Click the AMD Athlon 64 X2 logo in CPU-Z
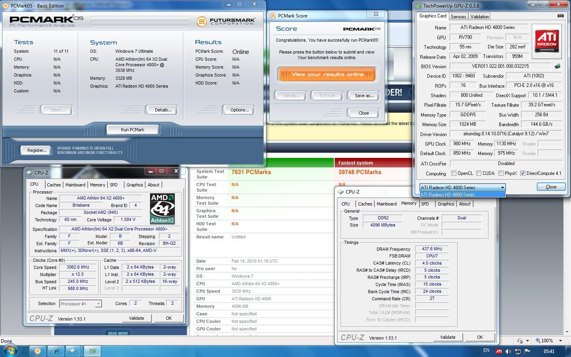571x357 pixels. [162, 209]
